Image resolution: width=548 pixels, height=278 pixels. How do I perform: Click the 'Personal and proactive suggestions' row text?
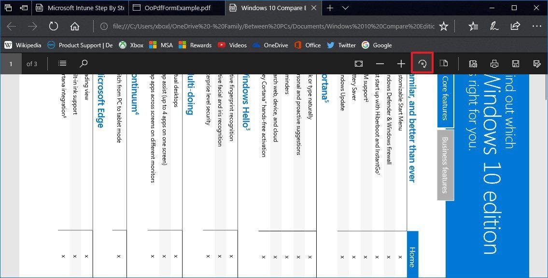tap(298, 114)
